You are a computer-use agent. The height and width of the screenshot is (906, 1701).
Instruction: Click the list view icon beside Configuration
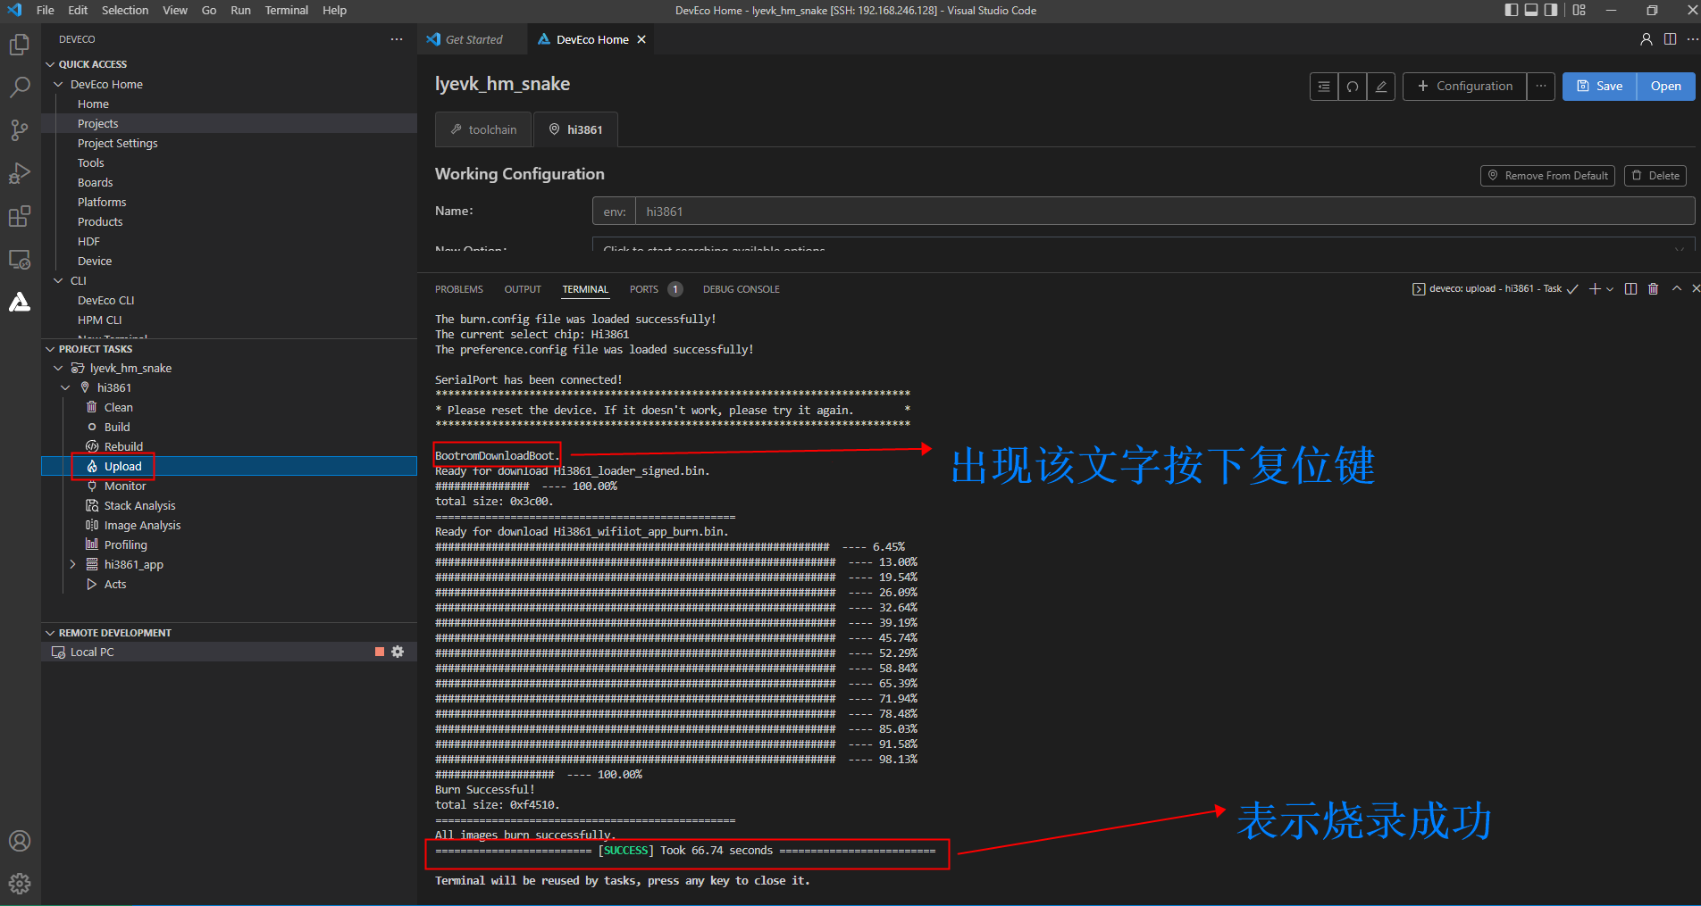1324,87
